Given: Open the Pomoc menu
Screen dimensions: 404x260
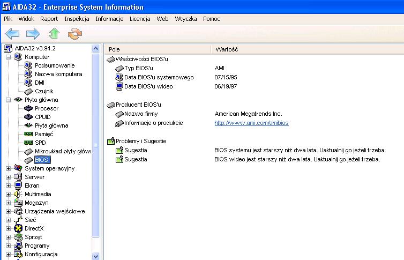Looking at the screenshot, I should click(212, 19).
